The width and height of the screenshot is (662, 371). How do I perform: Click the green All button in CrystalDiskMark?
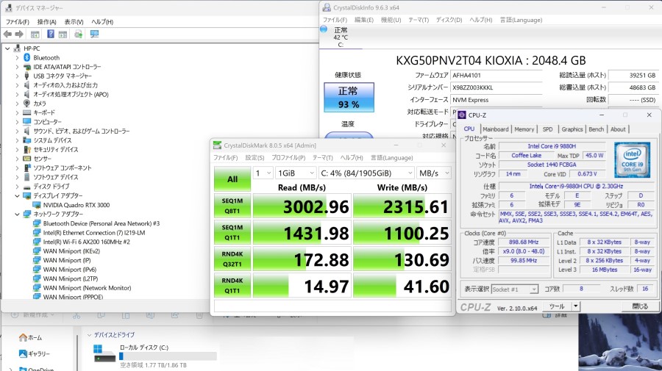click(232, 179)
